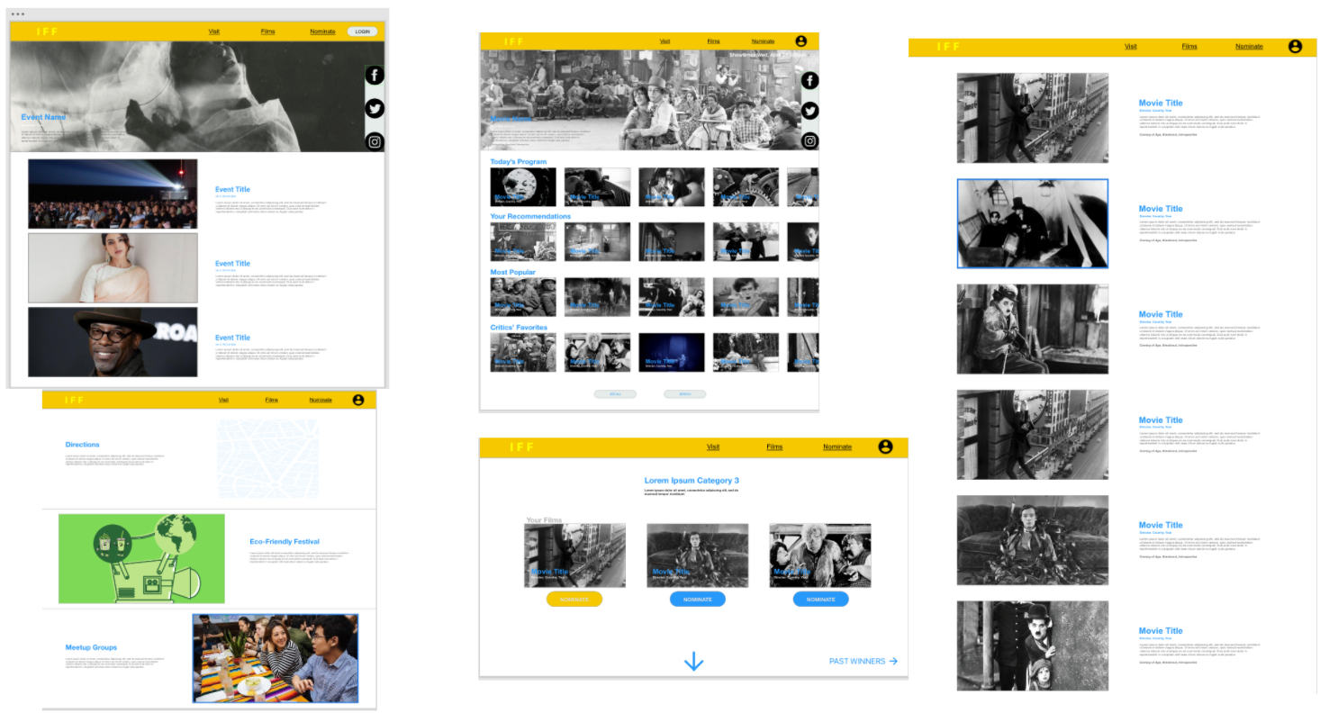Open Twitter icon on the events page
Viewport: 1320px width, 713px height.
click(x=375, y=108)
